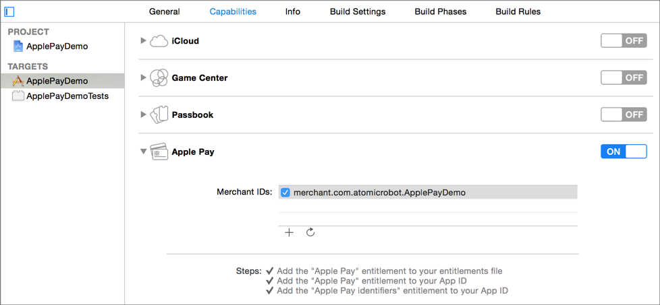
Task: Click the ApplePayDemo project file icon
Action: [x=18, y=46]
